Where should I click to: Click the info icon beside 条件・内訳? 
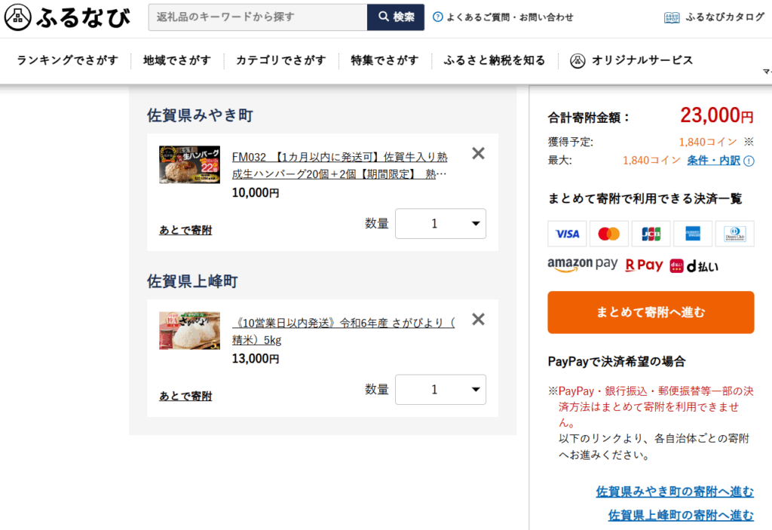(x=749, y=161)
